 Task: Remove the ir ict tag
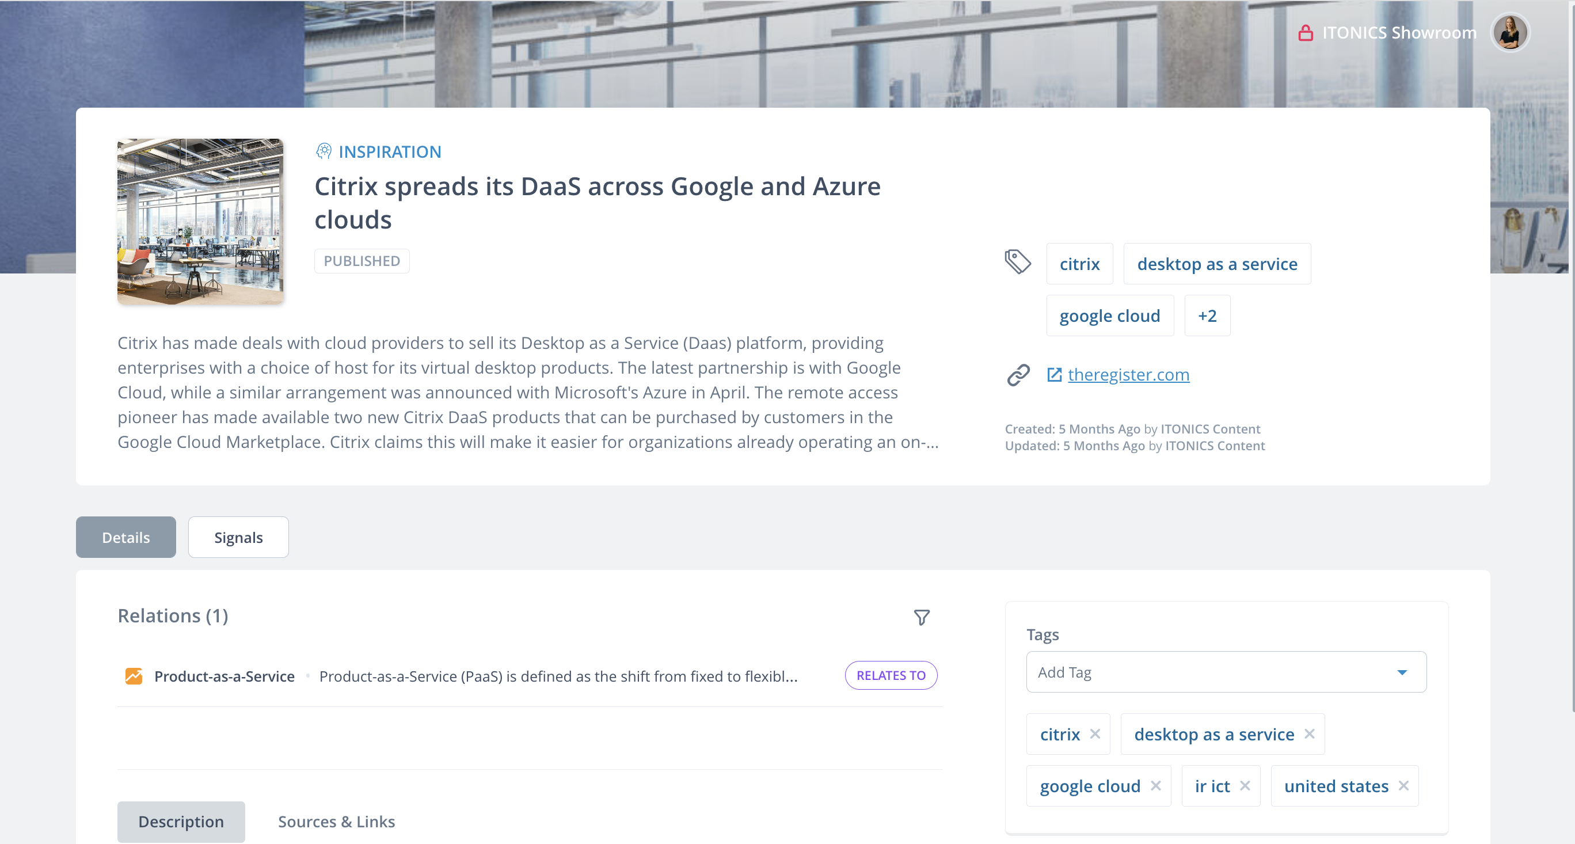pyautogui.click(x=1245, y=785)
